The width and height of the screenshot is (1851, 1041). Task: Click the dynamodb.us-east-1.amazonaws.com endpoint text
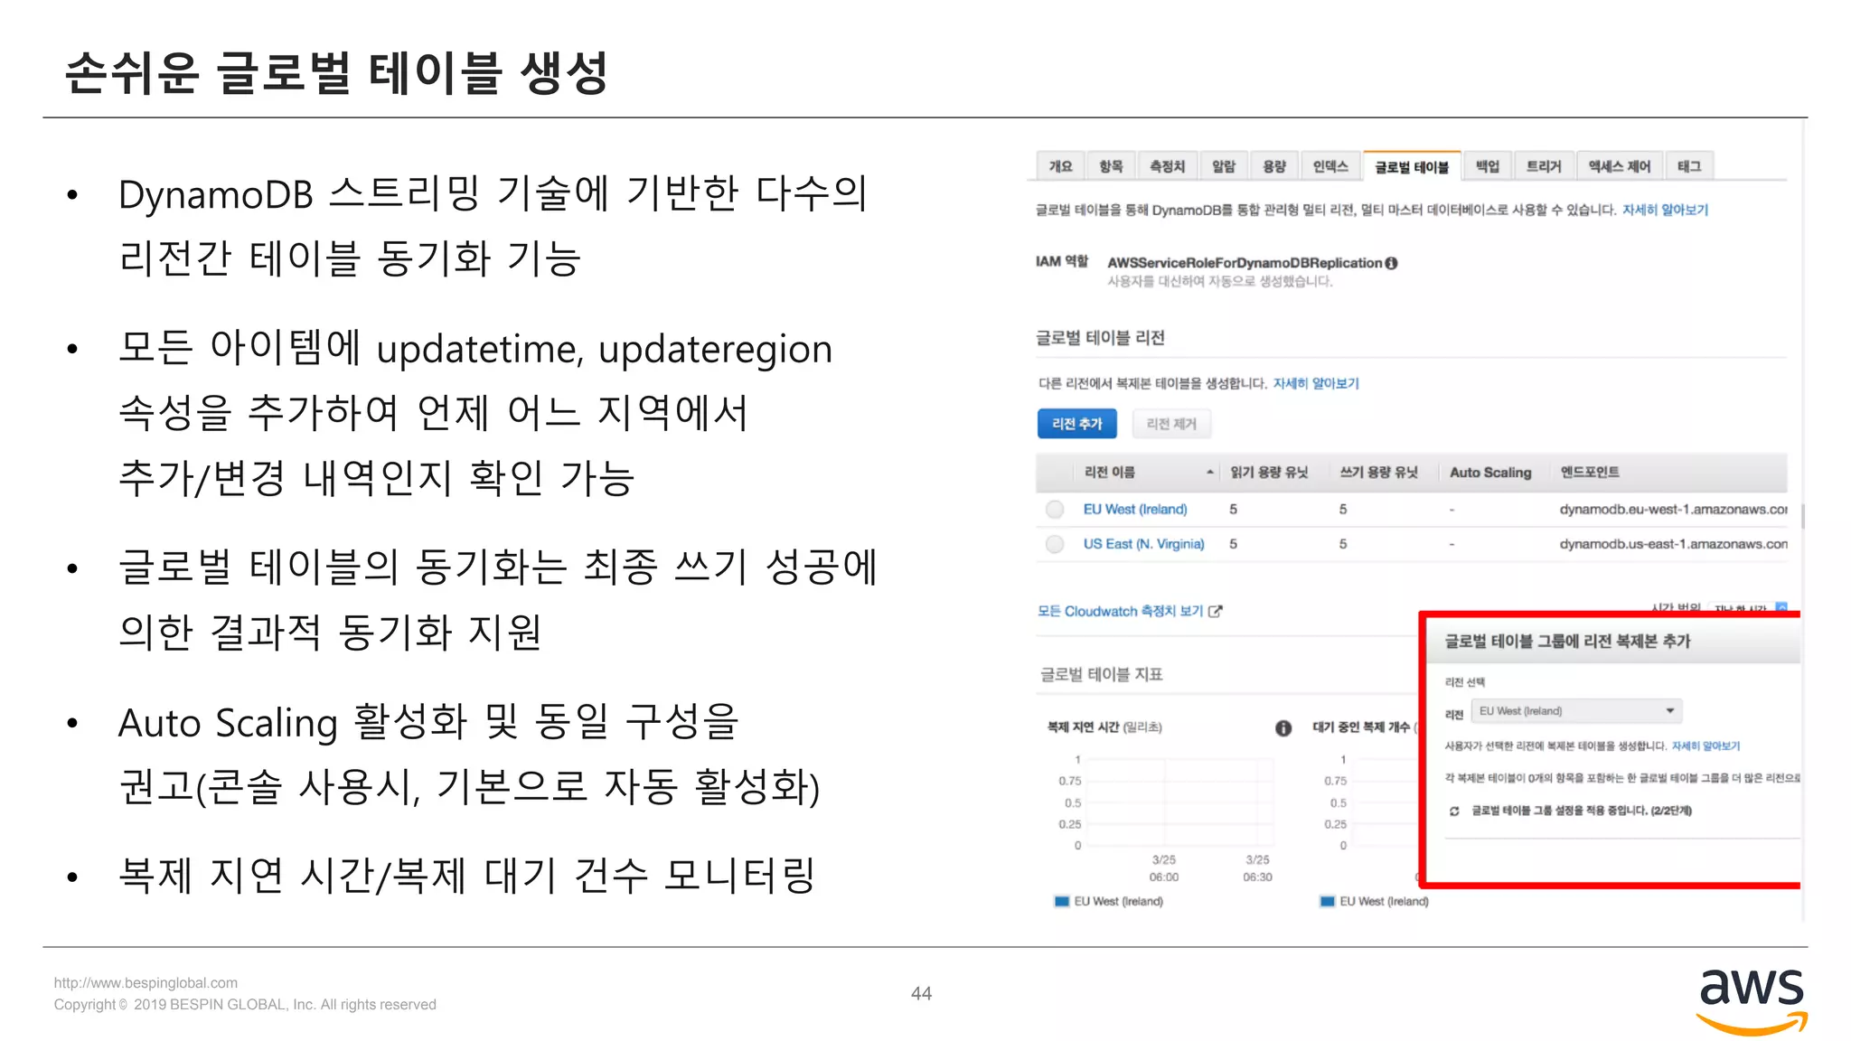pos(1673,544)
